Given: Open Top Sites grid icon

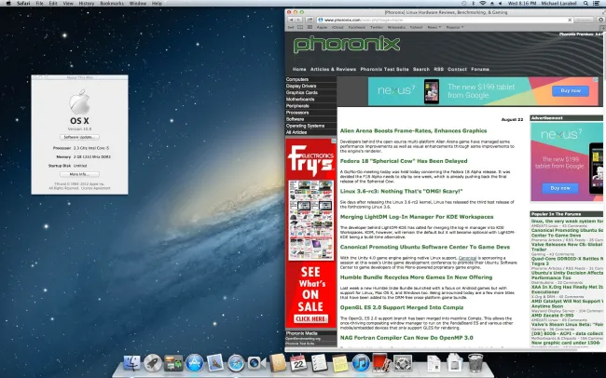Looking at the screenshot, I should 310,27.
